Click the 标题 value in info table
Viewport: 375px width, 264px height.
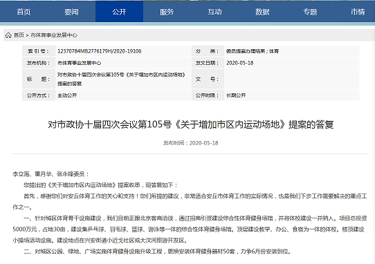pos(121,79)
